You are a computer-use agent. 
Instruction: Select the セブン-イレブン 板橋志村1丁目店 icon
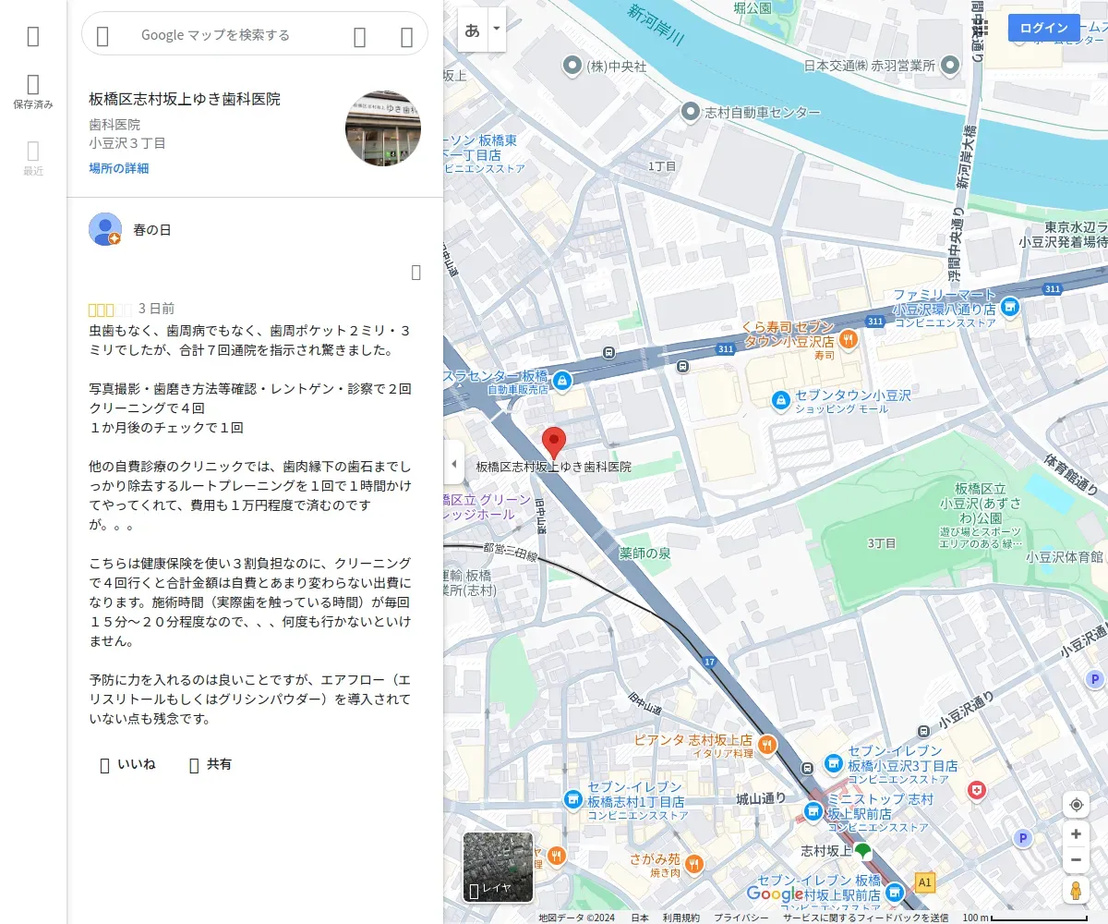[572, 798]
